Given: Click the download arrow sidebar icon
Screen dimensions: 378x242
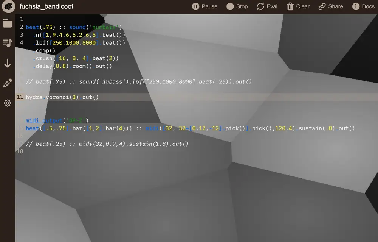Looking at the screenshot, I should 7,63.
